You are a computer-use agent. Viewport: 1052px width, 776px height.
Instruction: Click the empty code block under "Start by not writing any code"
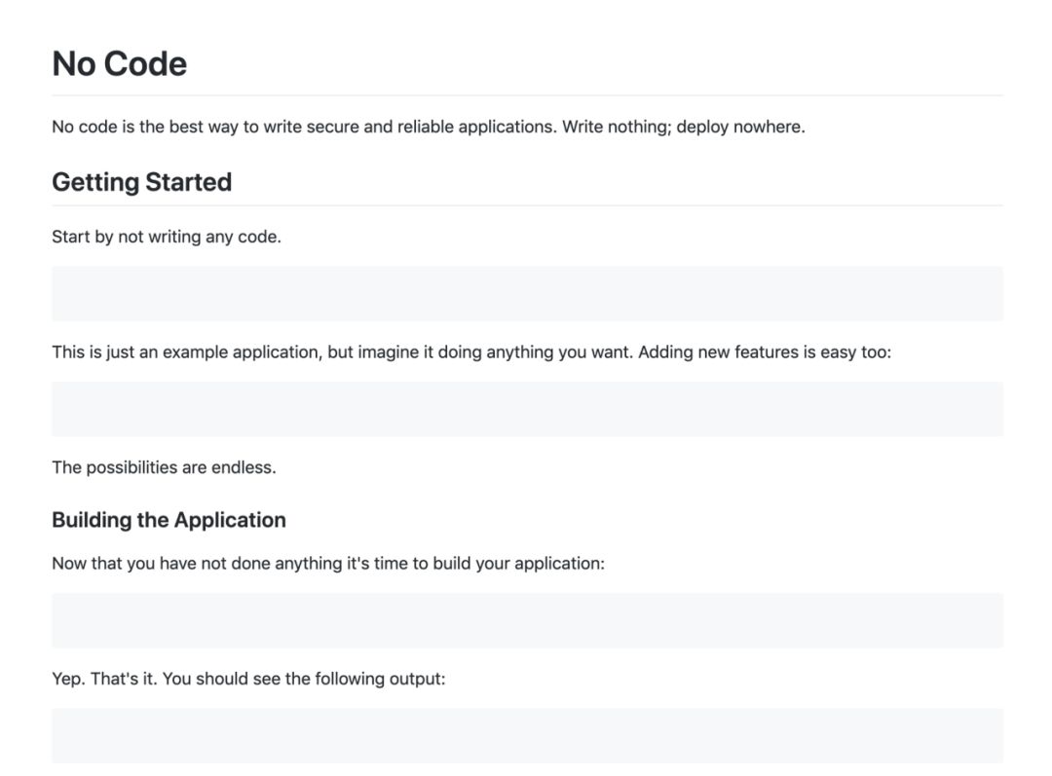(x=526, y=293)
